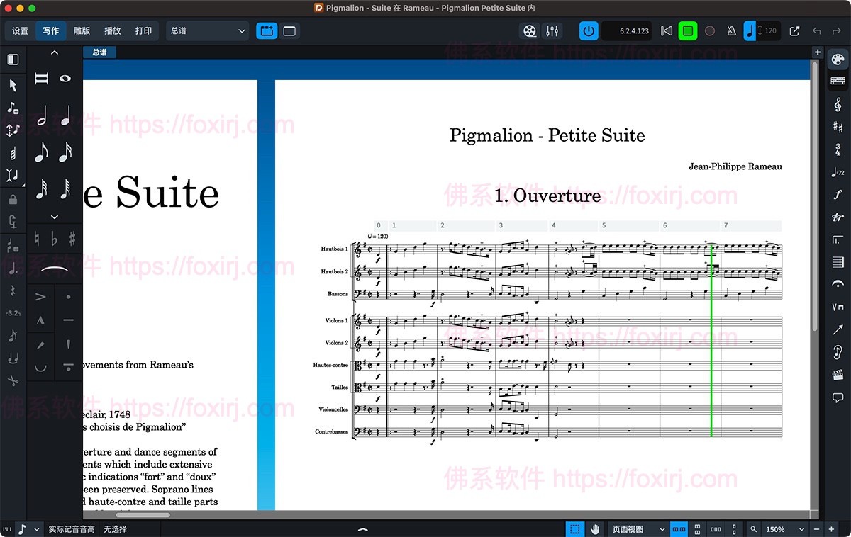The height and width of the screenshot is (537, 851).
Task: Select the accent articulation
Action: (x=40, y=297)
